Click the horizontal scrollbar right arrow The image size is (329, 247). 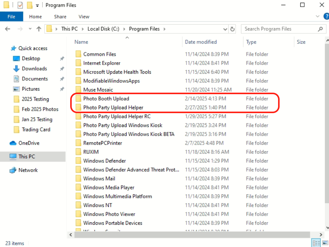[x=321, y=235]
